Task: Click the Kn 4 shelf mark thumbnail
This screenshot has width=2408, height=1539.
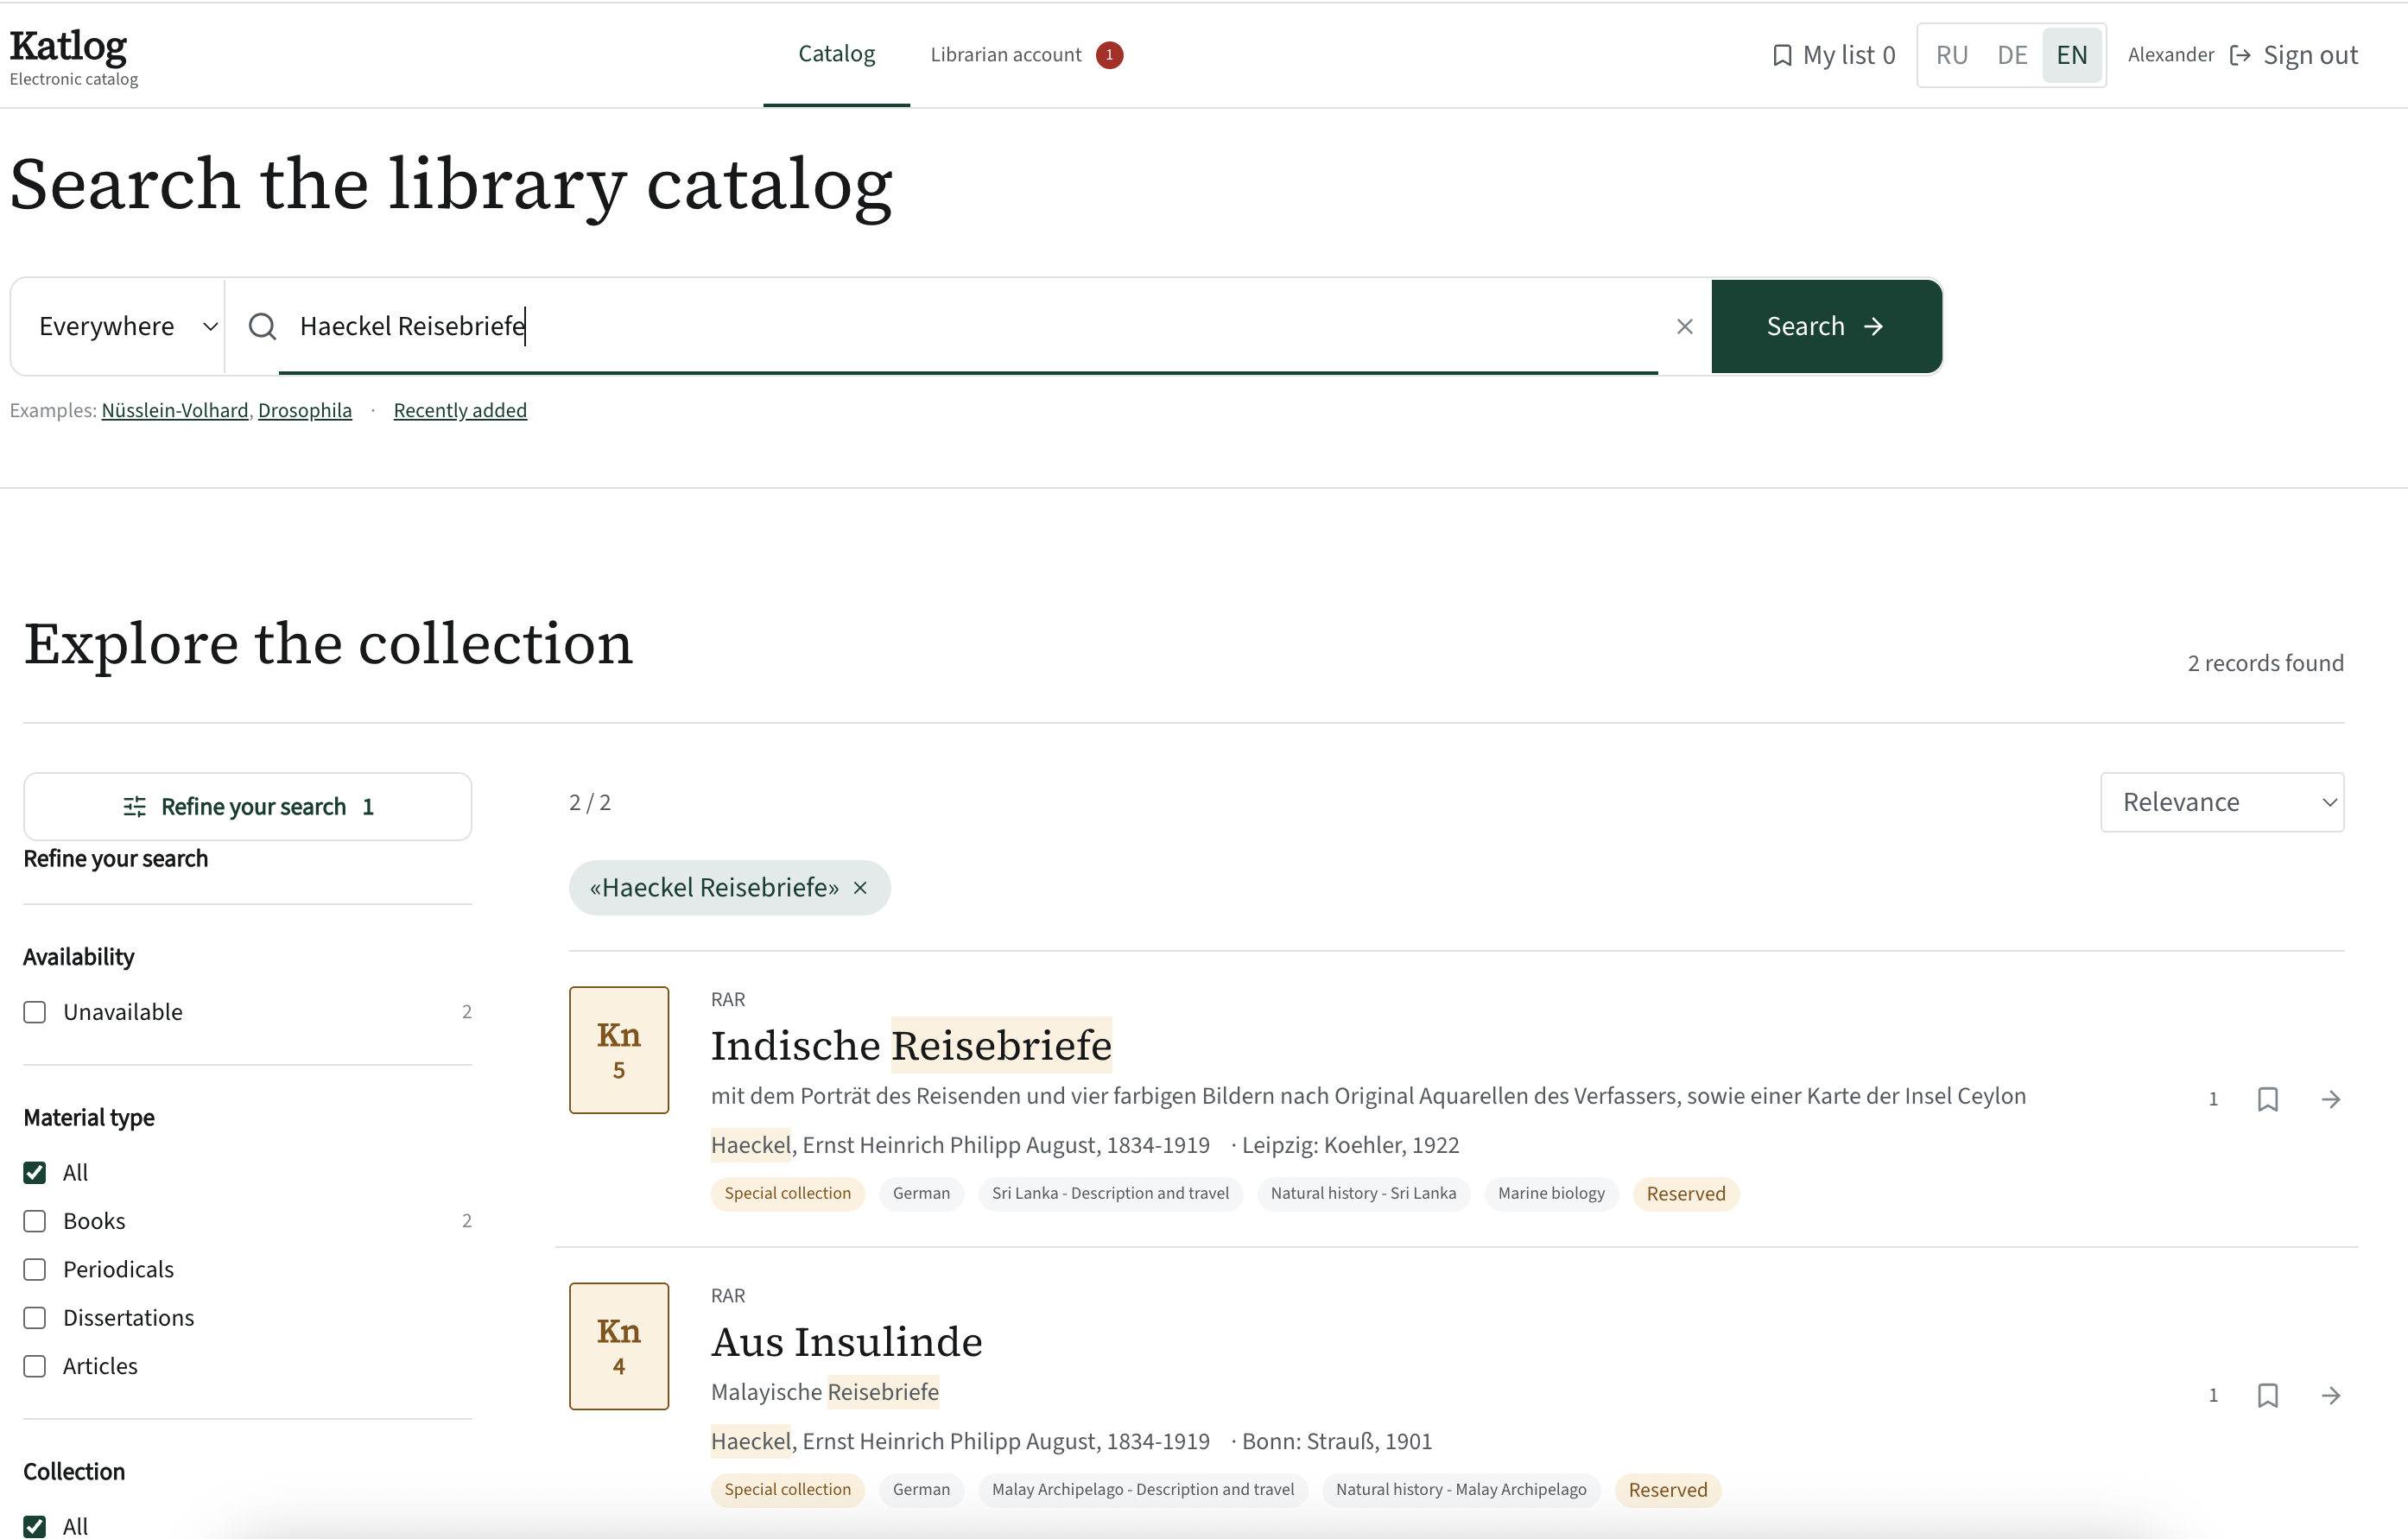Action: 619,1346
